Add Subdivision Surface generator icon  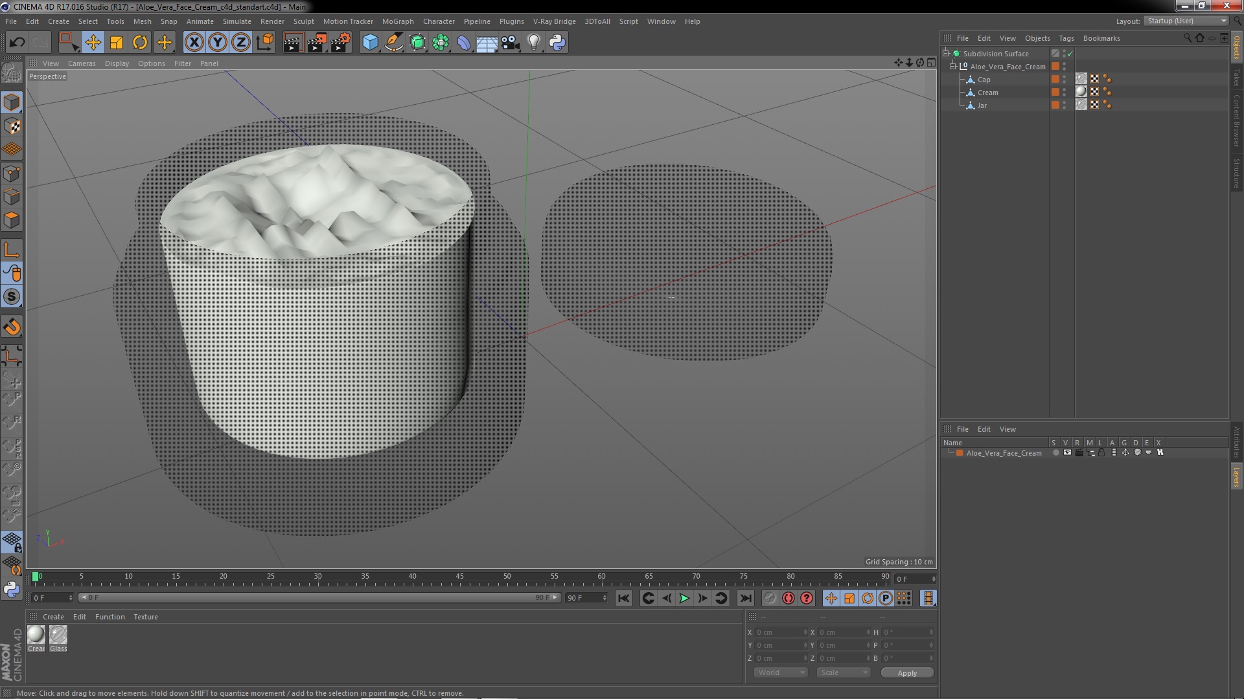[417, 43]
